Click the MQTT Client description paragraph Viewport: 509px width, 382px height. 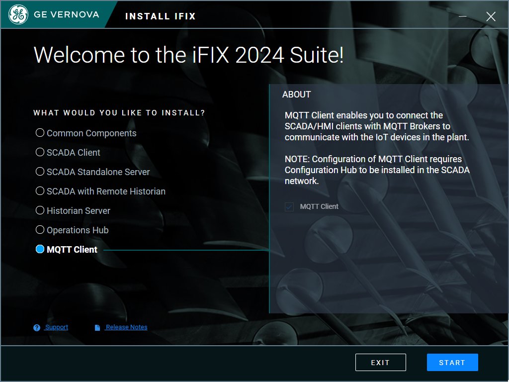pyautogui.click(x=377, y=126)
